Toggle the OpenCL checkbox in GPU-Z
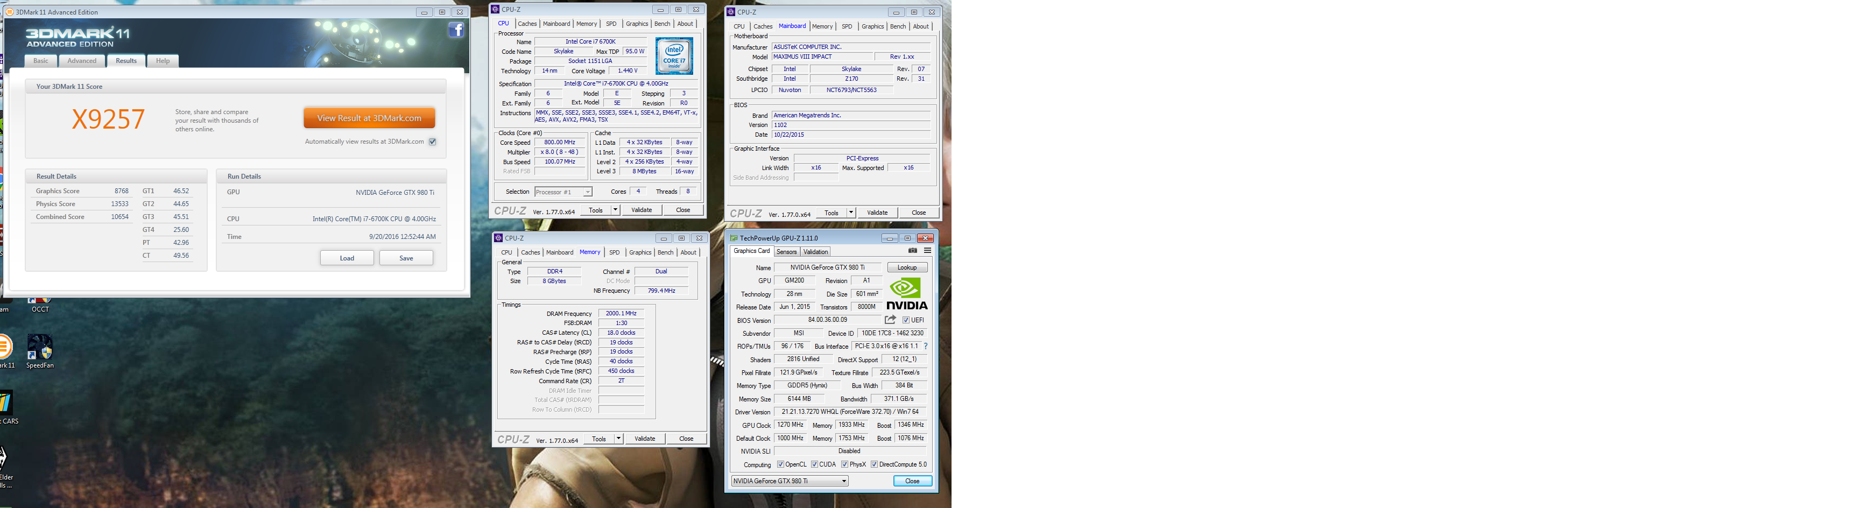 [x=780, y=465]
